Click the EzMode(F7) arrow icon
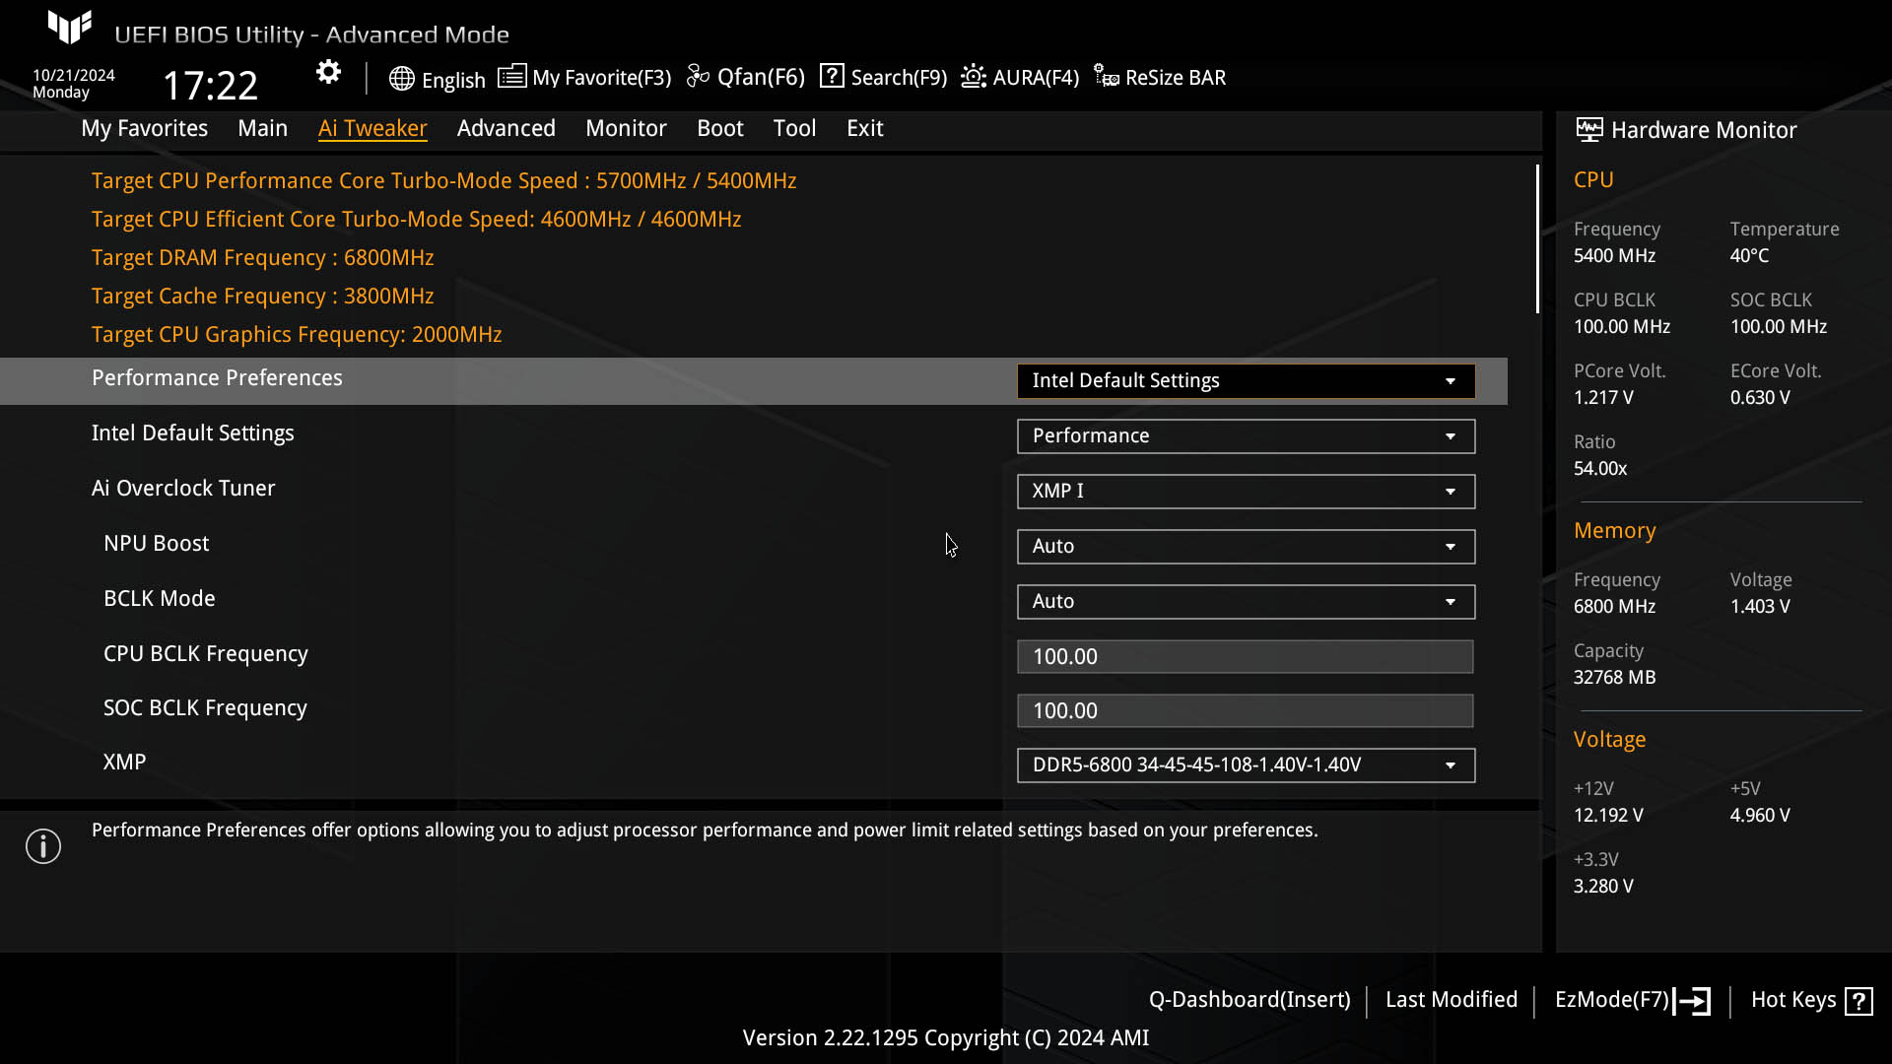 [x=1692, y=1001]
